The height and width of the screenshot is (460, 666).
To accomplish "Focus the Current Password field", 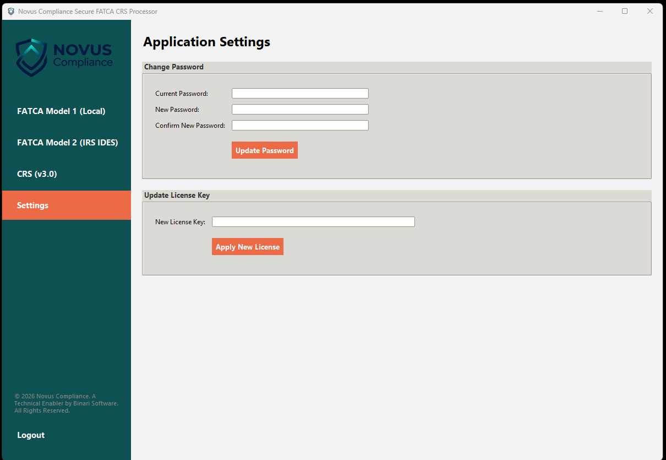I will click(x=300, y=94).
